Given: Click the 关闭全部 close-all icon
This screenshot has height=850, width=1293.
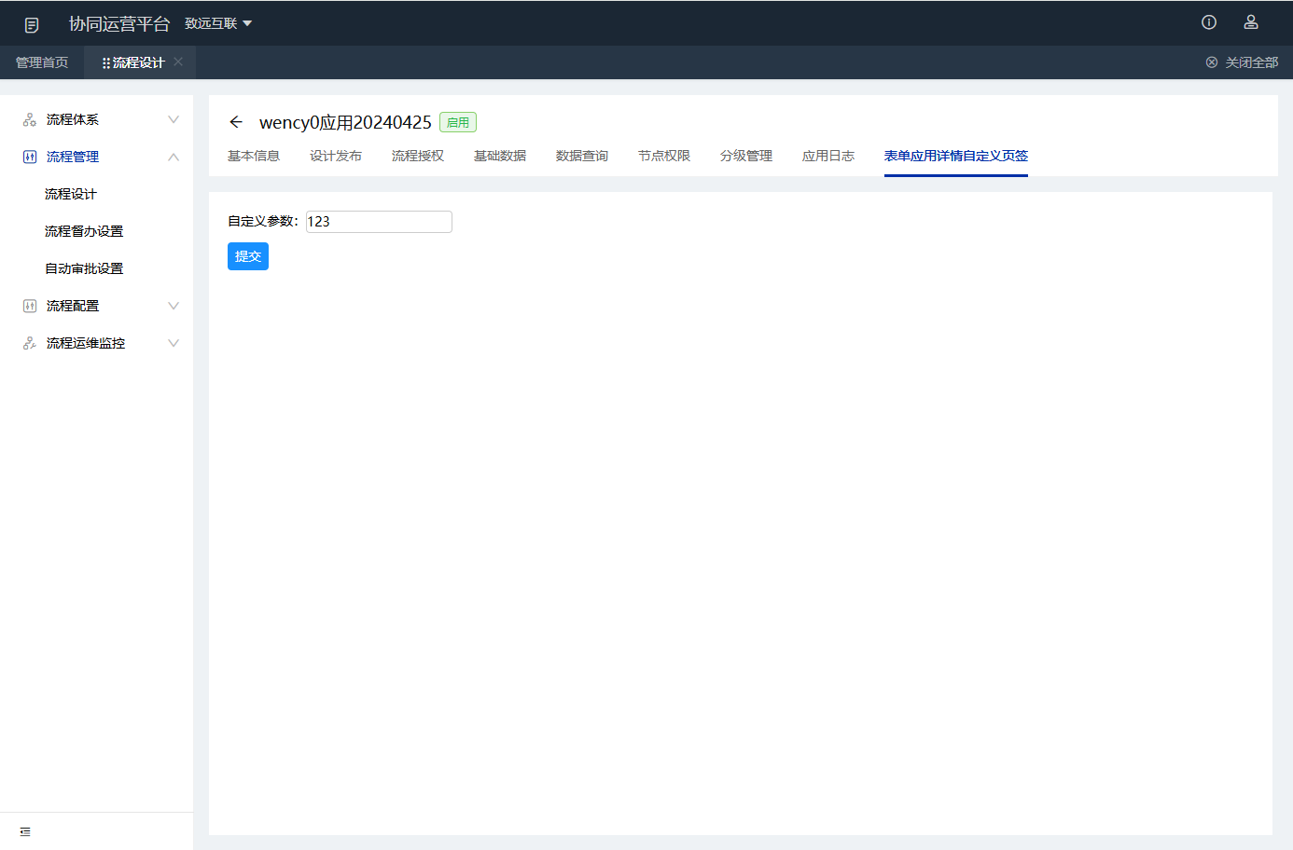Looking at the screenshot, I should click(x=1212, y=62).
